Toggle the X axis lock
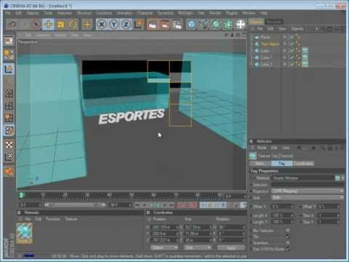This screenshot has width=349, height=262. 102,25
